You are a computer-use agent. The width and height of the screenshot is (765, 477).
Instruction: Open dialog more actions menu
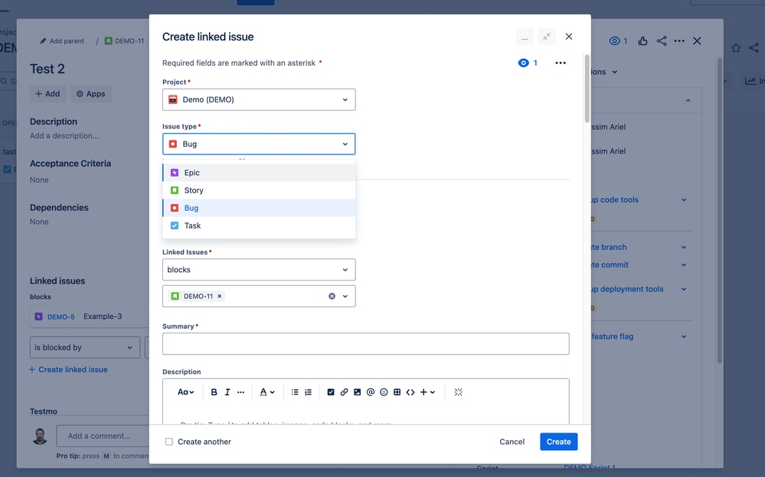coord(561,63)
